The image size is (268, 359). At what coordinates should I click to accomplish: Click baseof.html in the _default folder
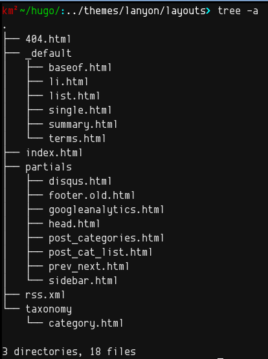coord(80,68)
